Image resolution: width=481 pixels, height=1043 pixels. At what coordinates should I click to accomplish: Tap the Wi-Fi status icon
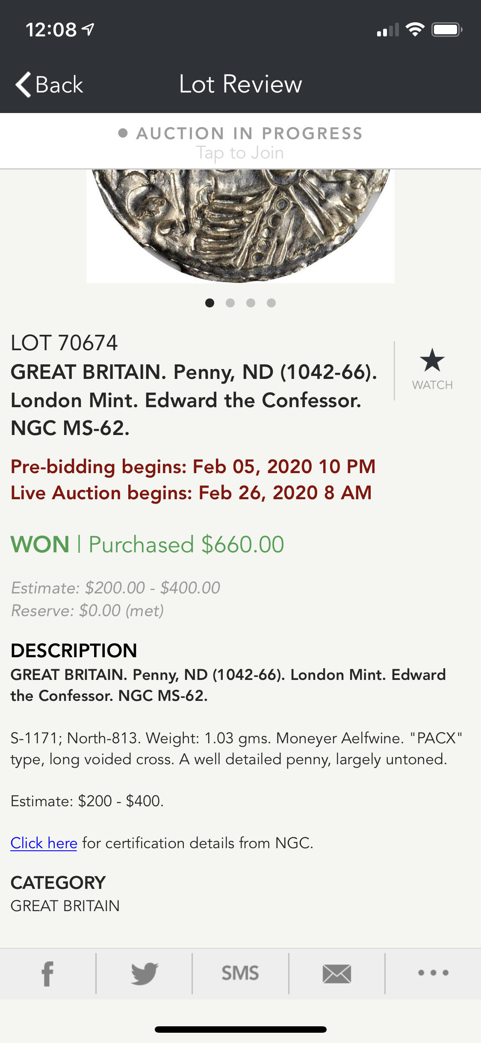click(x=415, y=30)
